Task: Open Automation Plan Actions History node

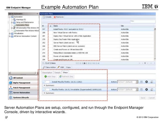Action: click(27, 31)
